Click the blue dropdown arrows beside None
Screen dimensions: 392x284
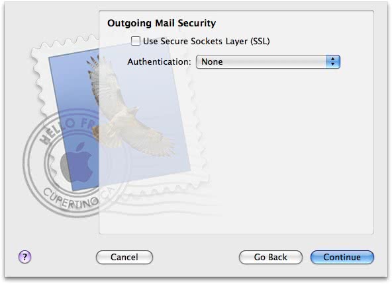(333, 61)
